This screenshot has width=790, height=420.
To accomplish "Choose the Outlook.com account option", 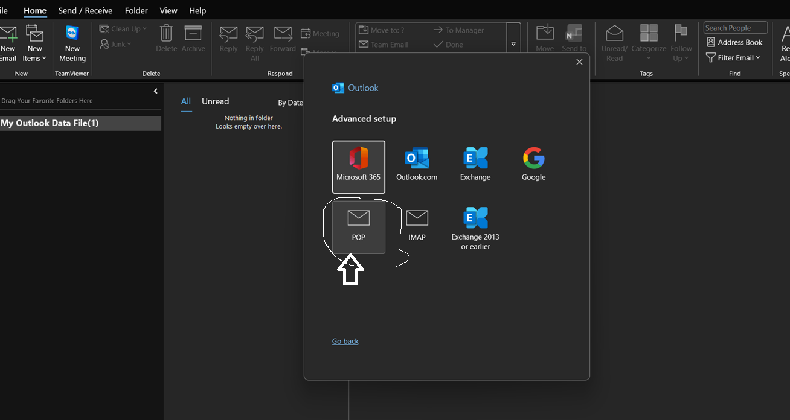I will click(x=417, y=164).
